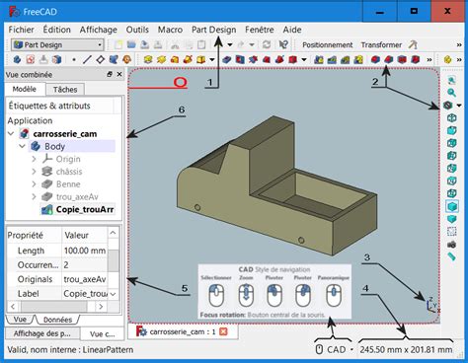Float the Vue combinée panel
The width and height of the screenshot is (468, 363).
coord(110,74)
